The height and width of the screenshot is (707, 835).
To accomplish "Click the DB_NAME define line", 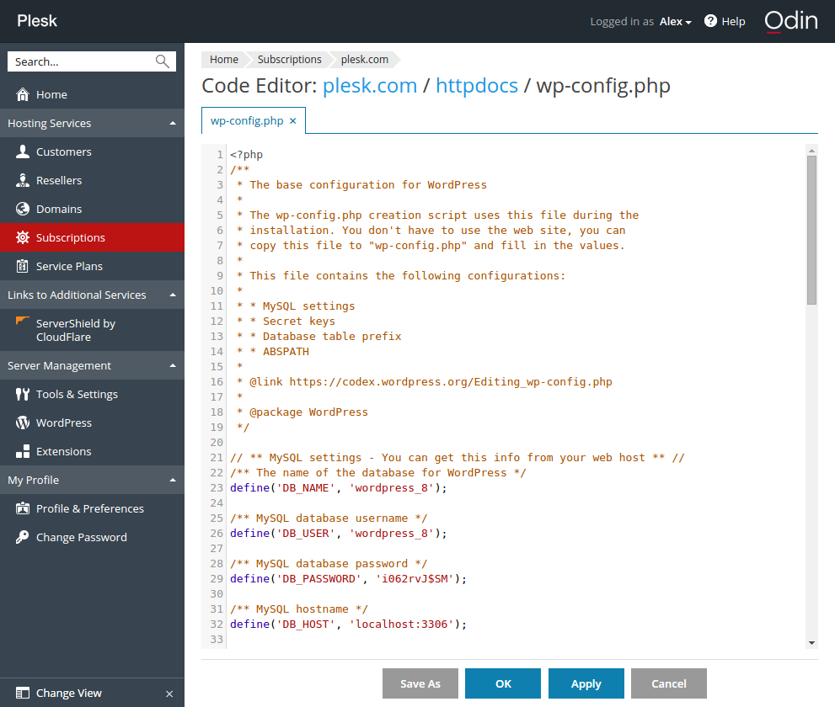I will [339, 488].
